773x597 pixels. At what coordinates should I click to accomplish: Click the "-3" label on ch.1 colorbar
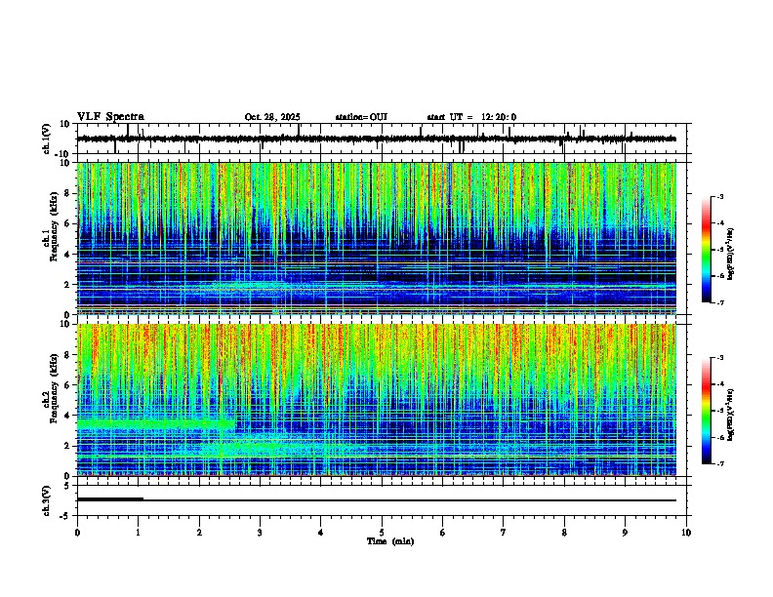719,196
